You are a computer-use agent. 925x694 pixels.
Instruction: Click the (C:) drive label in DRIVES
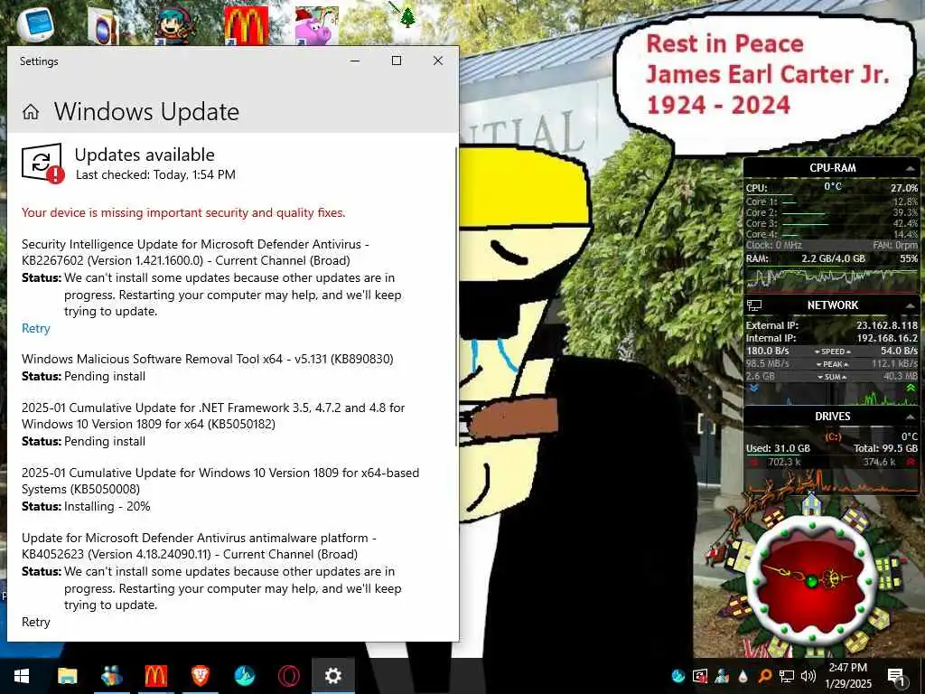coord(832,436)
